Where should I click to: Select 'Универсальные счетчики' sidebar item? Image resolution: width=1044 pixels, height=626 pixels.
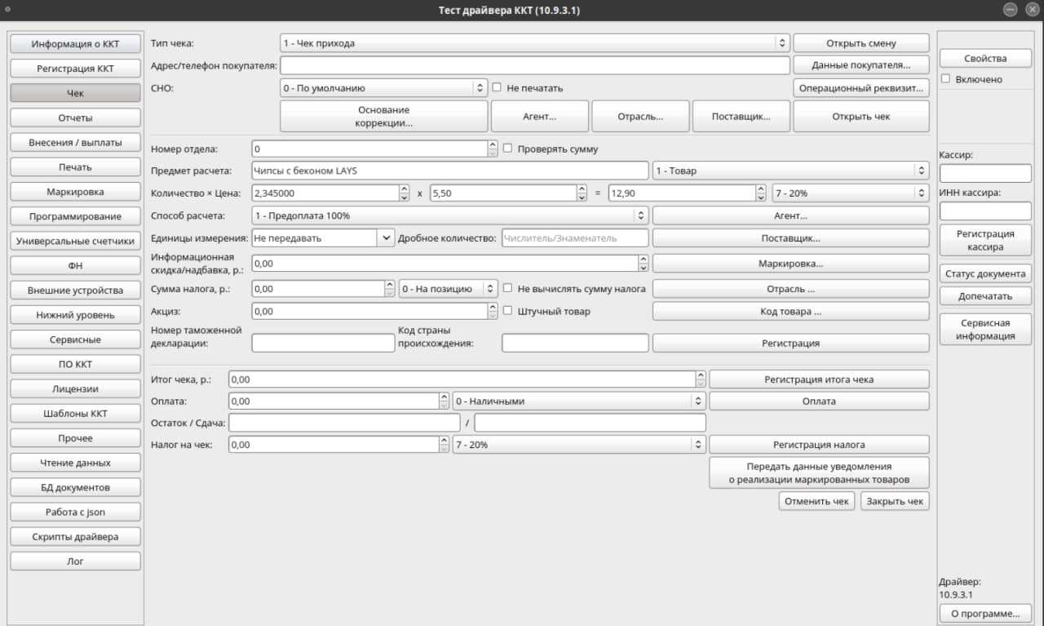click(x=75, y=241)
